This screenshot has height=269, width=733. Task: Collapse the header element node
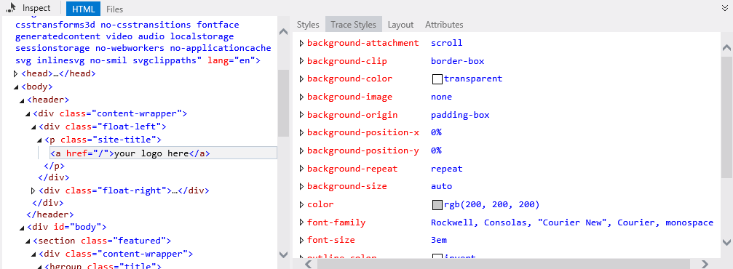[x=22, y=100]
